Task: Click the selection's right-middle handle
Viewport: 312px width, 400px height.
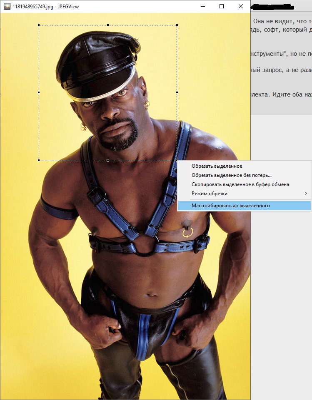Action: [177, 92]
